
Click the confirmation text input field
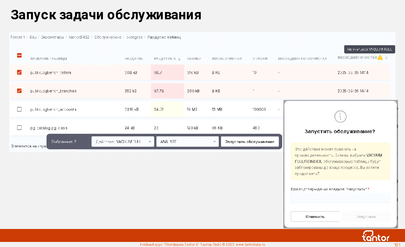pyautogui.click(x=340, y=198)
